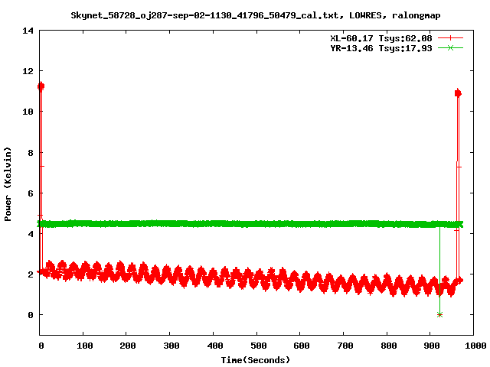Click the Time(Seconds) axis label
The width and height of the screenshot is (490, 367).
click(256, 360)
